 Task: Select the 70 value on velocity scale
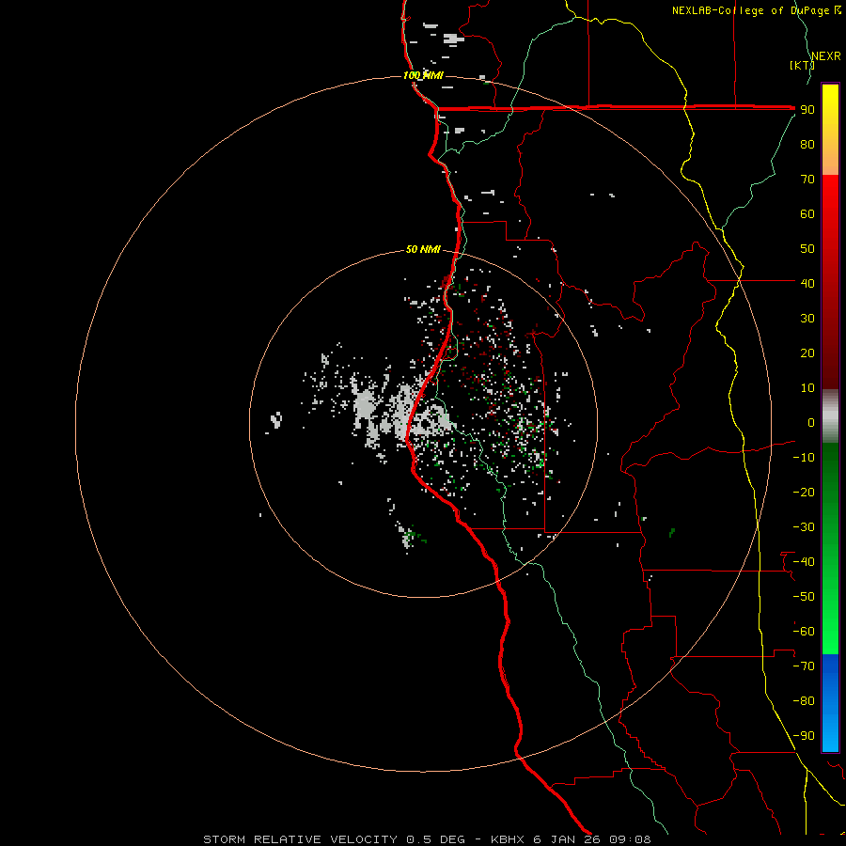807,180
